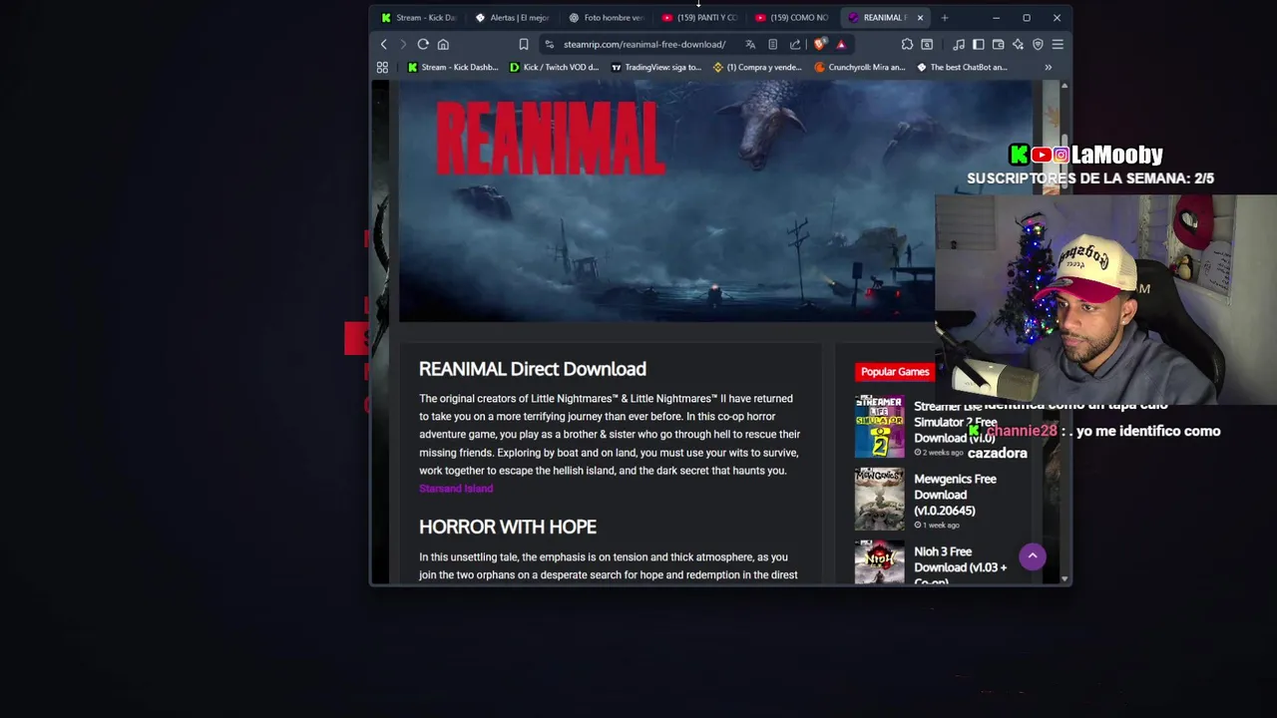This screenshot has width=1277, height=718.
Task: Reload the steamrip page
Action: [x=423, y=44]
